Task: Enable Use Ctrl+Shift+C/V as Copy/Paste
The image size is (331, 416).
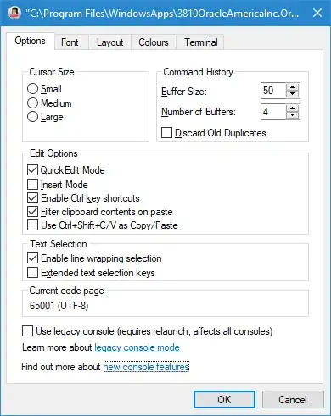Action: click(x=103, y=225)
